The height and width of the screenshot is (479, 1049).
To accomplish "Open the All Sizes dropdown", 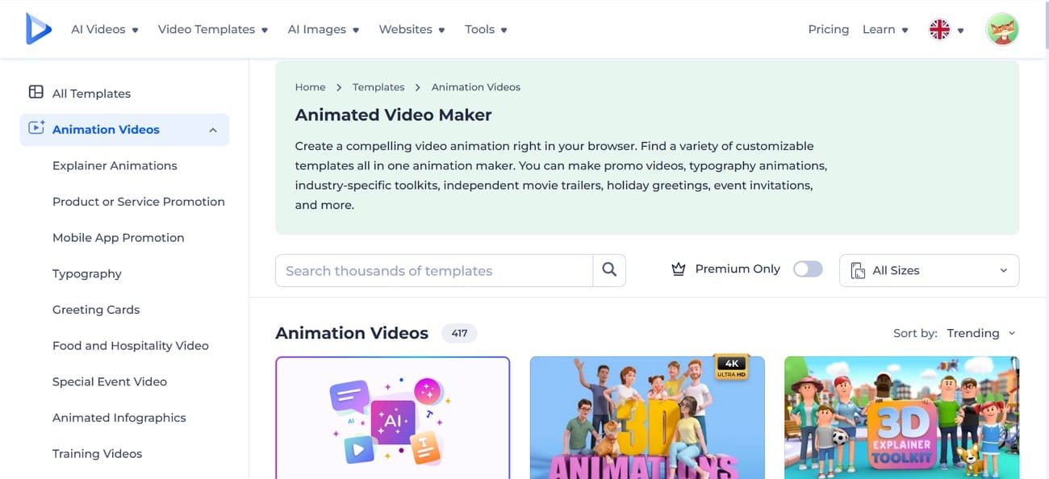I will (928, 270).
